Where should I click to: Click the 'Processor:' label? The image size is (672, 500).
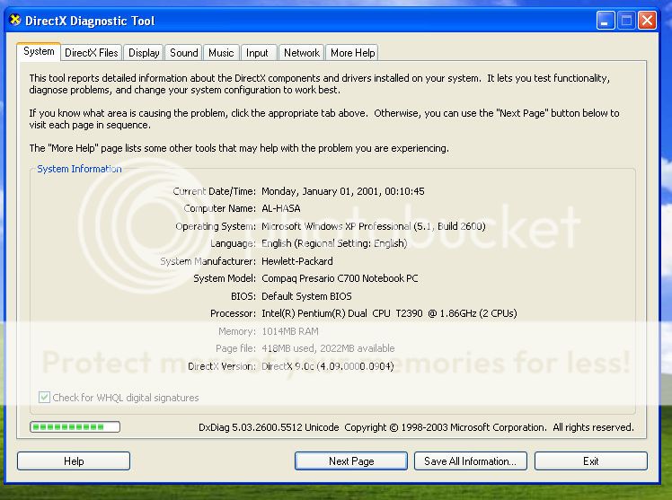point(234,313)
